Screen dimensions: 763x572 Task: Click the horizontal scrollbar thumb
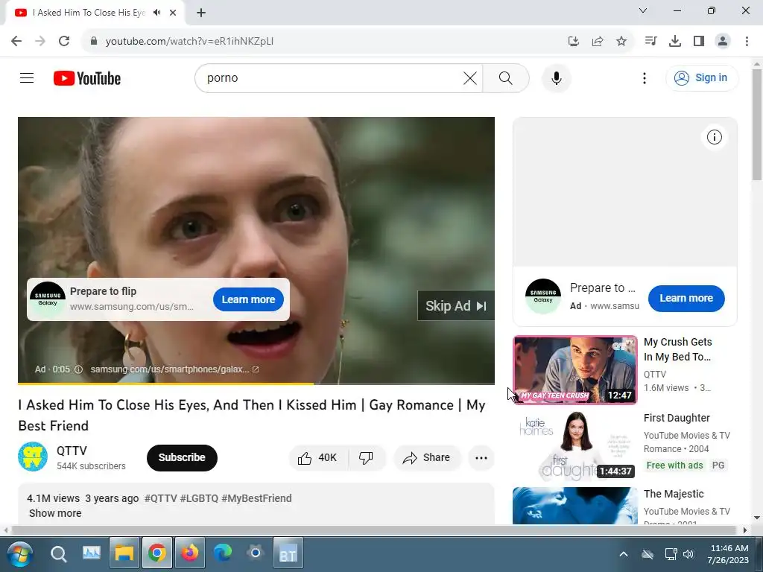pyautogui.click(x=374, y=530)
